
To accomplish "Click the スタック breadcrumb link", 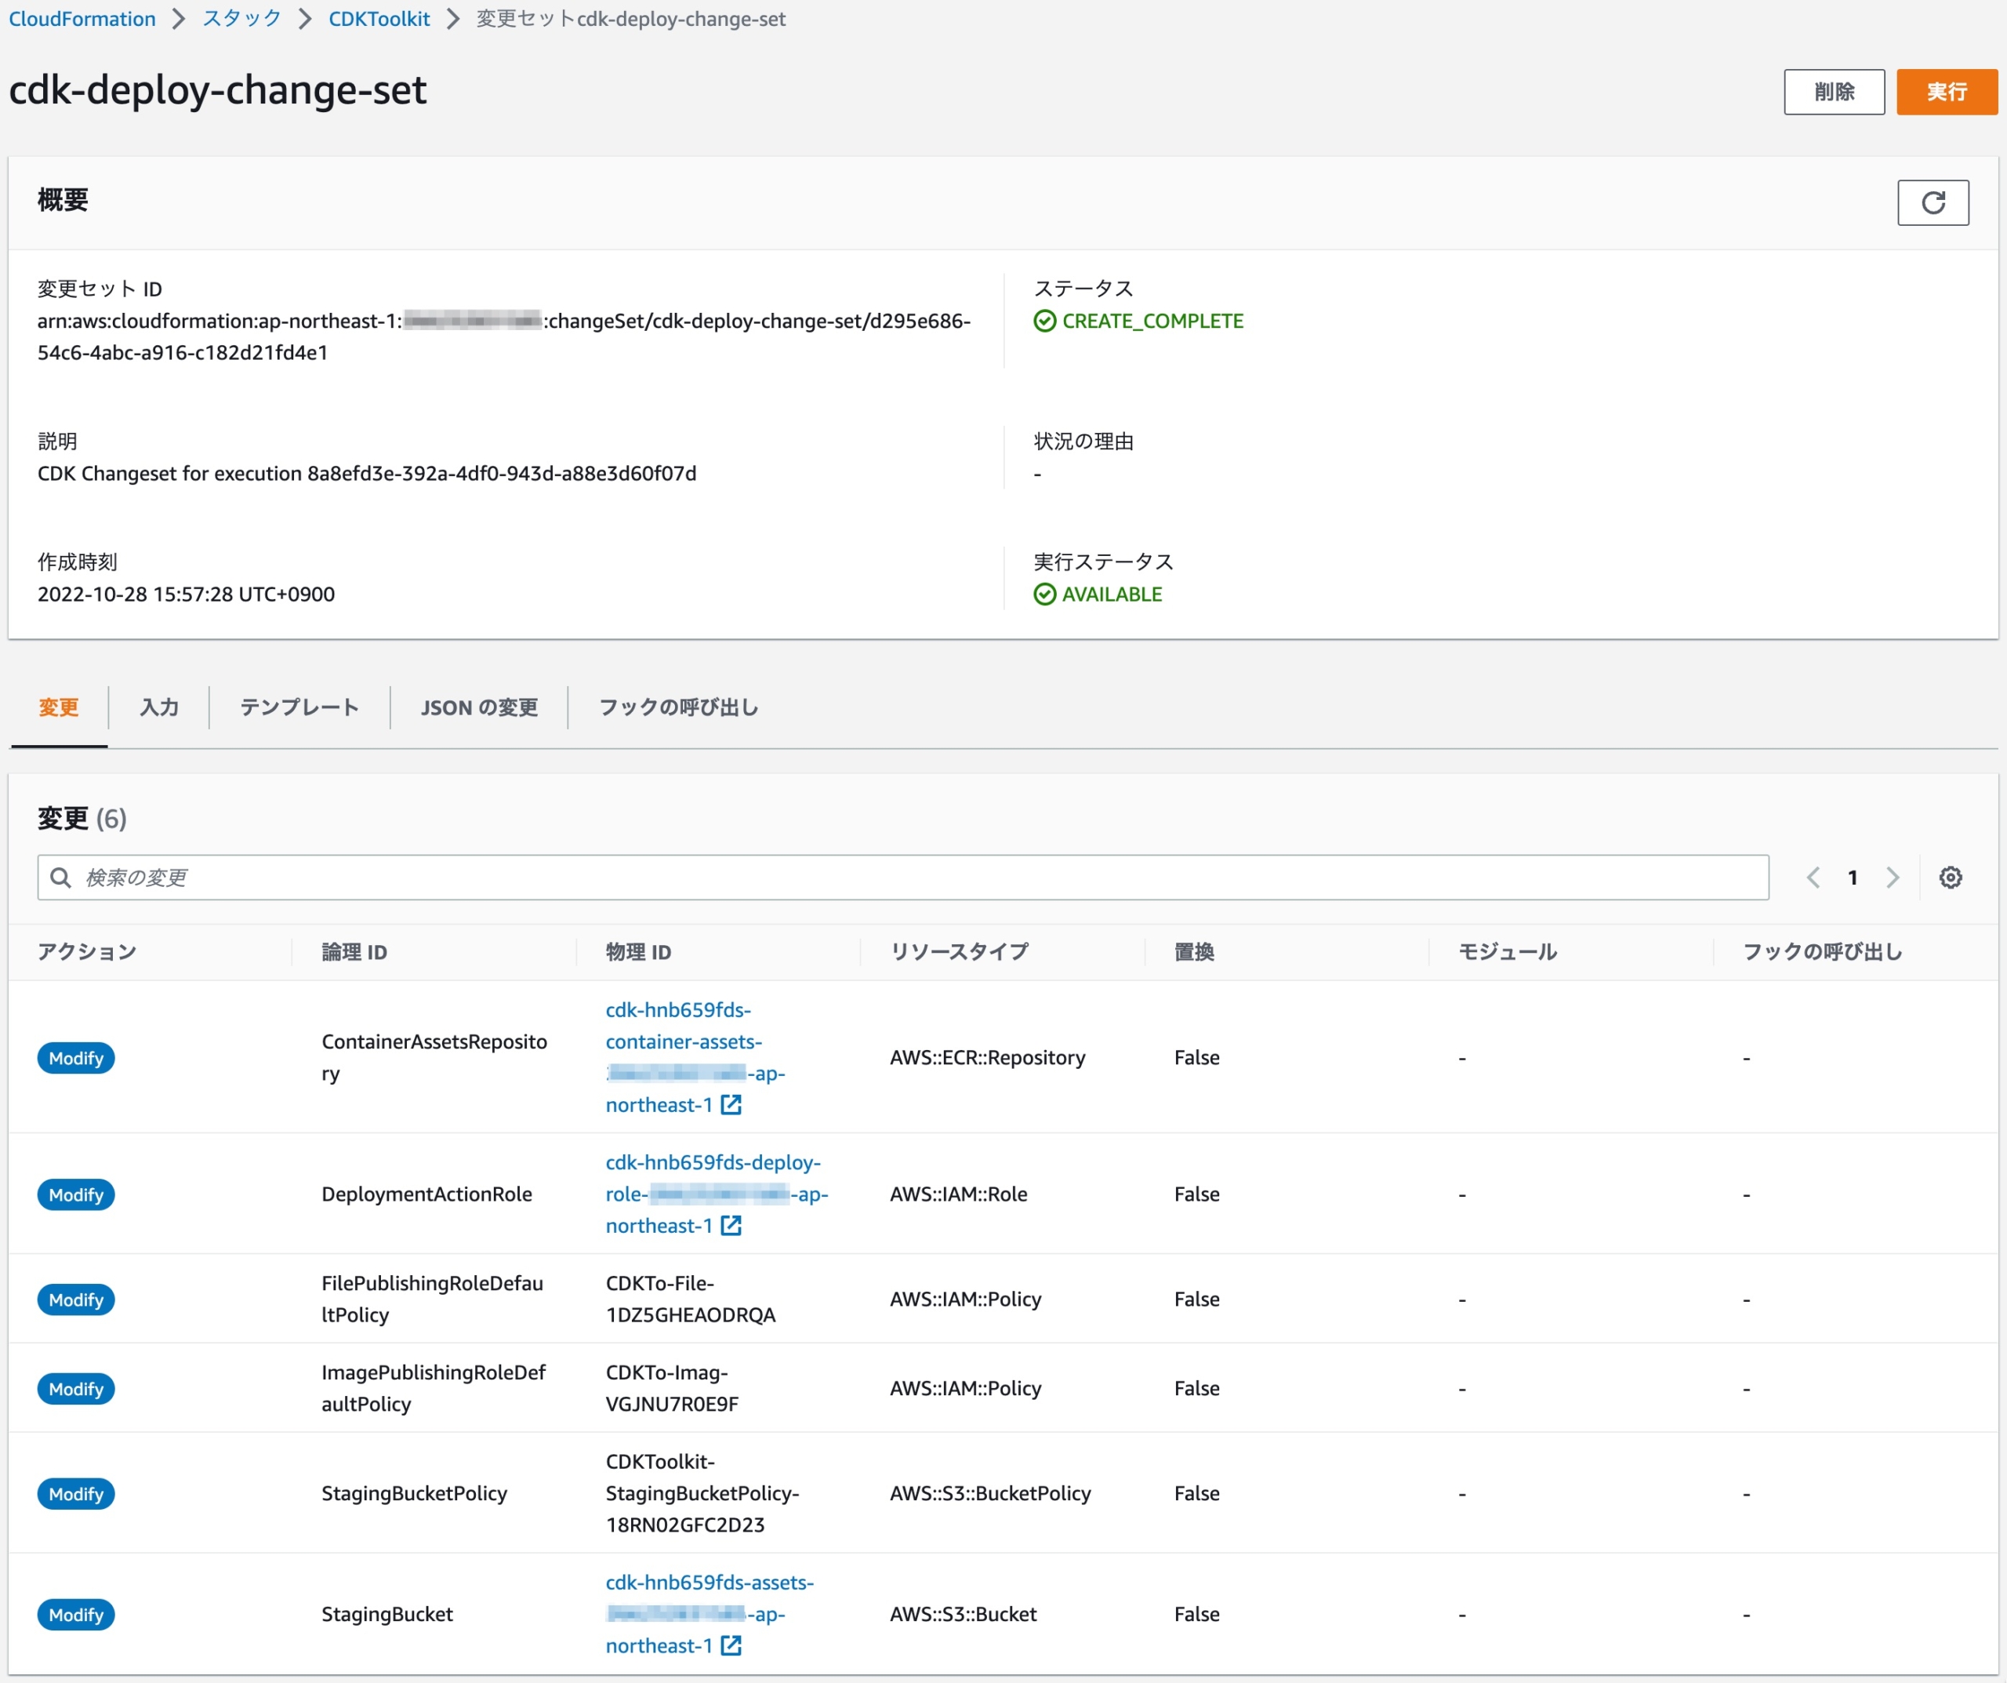I will click(241, 19).
